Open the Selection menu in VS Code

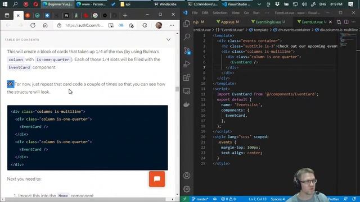tap(220, 13)
